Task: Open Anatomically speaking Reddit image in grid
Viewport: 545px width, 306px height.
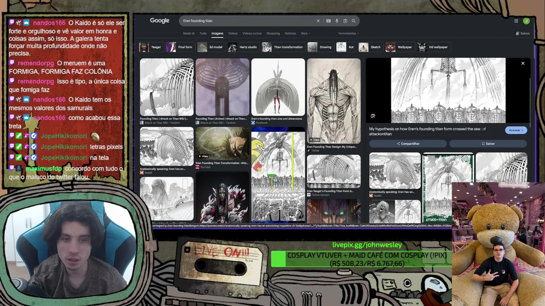Action: click(x=166, y=147)
